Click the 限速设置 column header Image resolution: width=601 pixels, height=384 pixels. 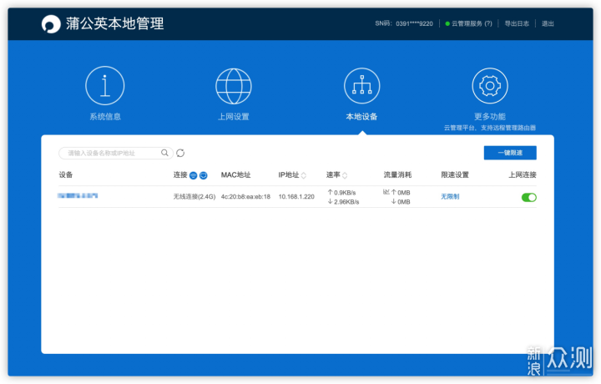tap(455, 174)
